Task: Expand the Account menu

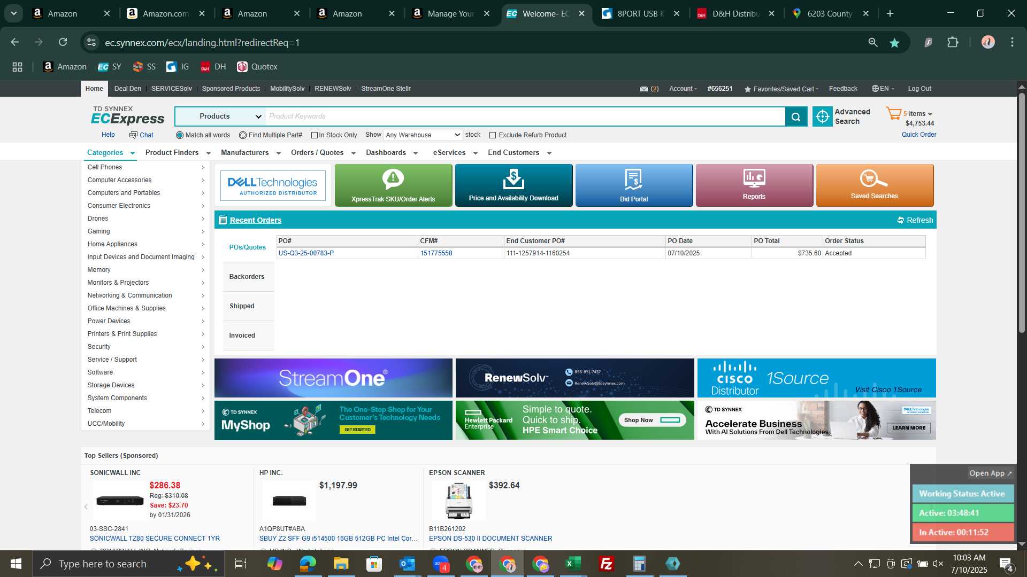Action: (x=683, y=89)
